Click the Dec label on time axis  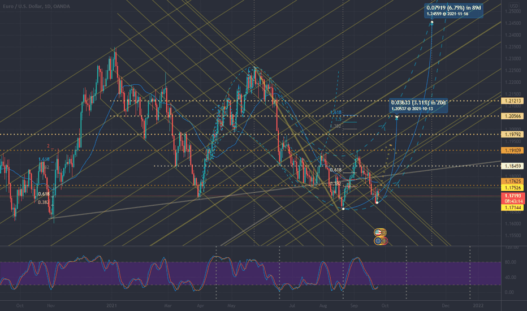click(446, 305)
